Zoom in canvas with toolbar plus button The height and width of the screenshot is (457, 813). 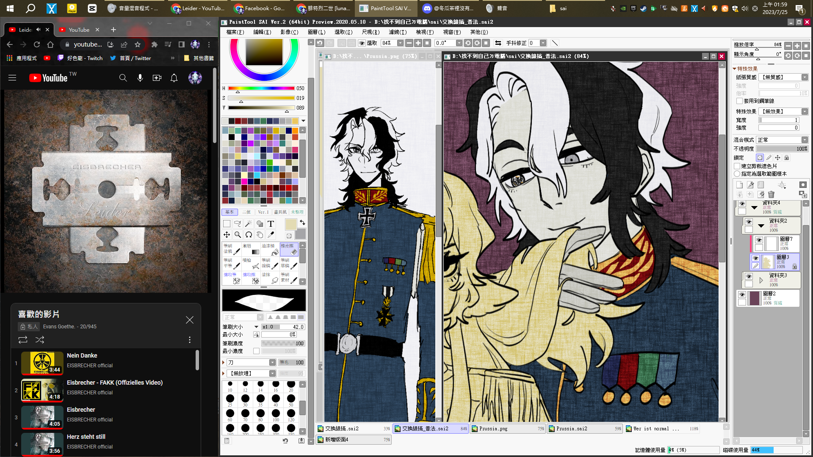(x=418, y=43)
